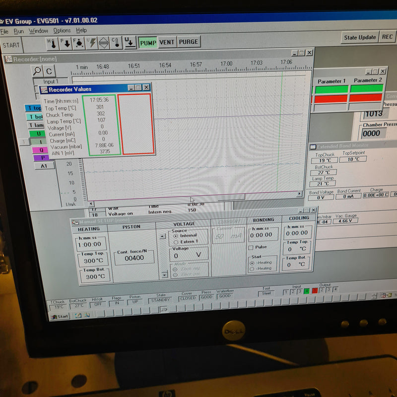Click the Cont. force/N 00400 field

tap(134, 258)
